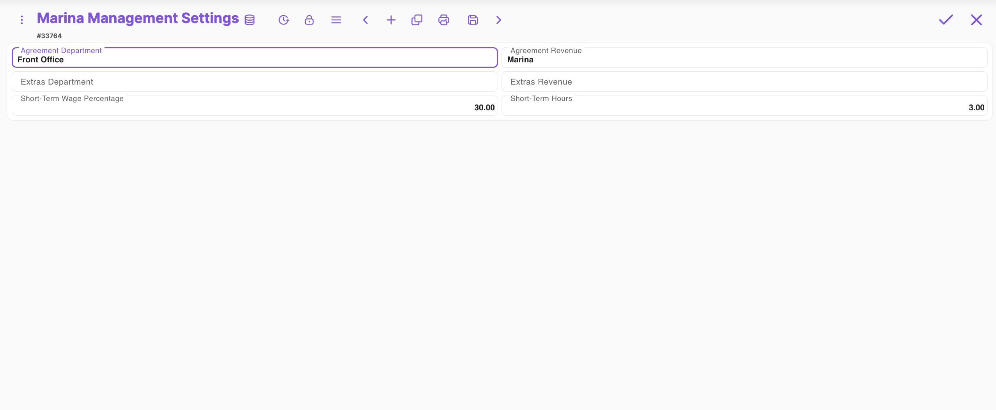Click the lock icon in toolbar
The height and width of the screenshot is (410, 996).
309,20
